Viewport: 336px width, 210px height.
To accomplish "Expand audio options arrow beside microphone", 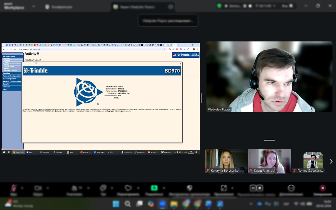I will 22,188.
